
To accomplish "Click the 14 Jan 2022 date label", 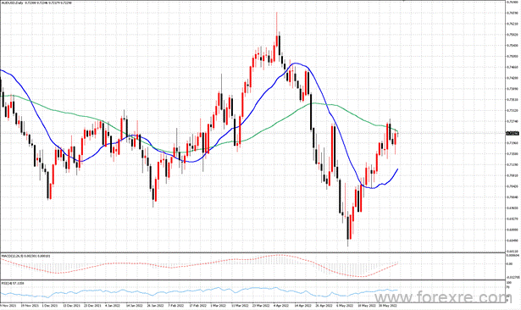I will click(x=135, y=305).
